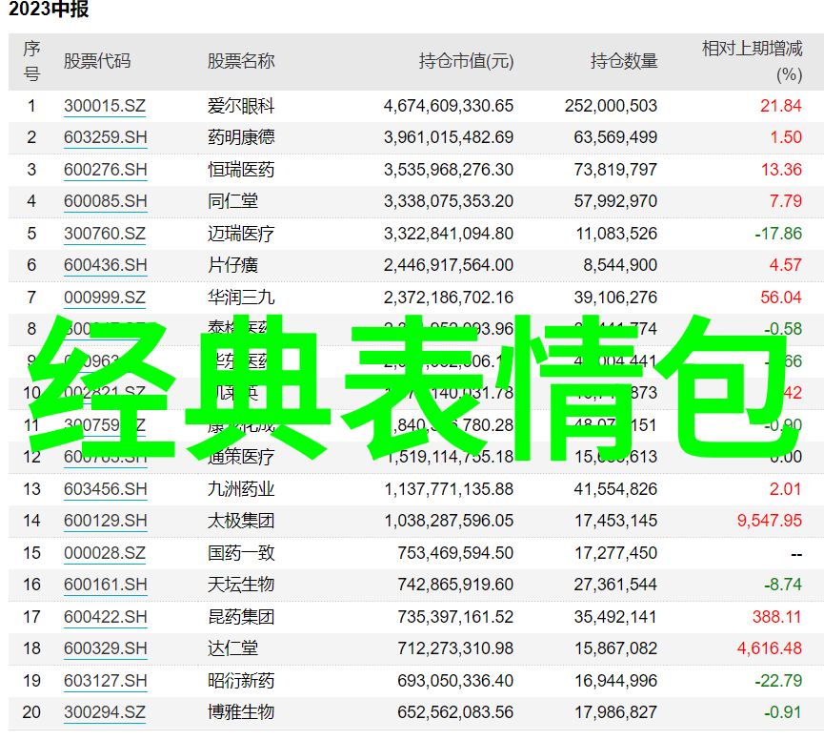The image size is (824, 740).
Task: Click percentage change 56.04
Action: click(781, 298)
